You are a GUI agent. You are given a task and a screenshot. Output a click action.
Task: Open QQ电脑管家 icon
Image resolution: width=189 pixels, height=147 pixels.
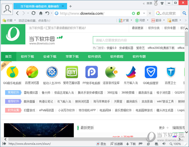coord(151,72)
